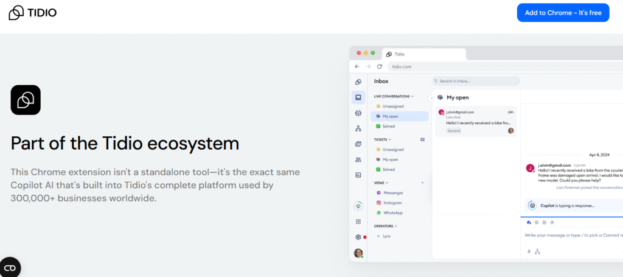Click the Tidio logo in the header

[x=33, y=12]
